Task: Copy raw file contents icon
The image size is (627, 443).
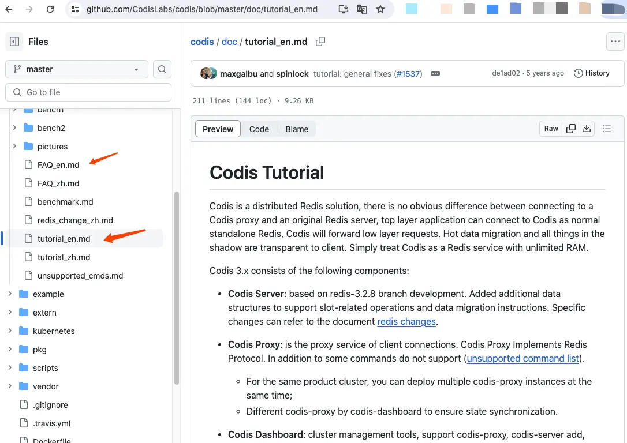Action: pos(571,129)
